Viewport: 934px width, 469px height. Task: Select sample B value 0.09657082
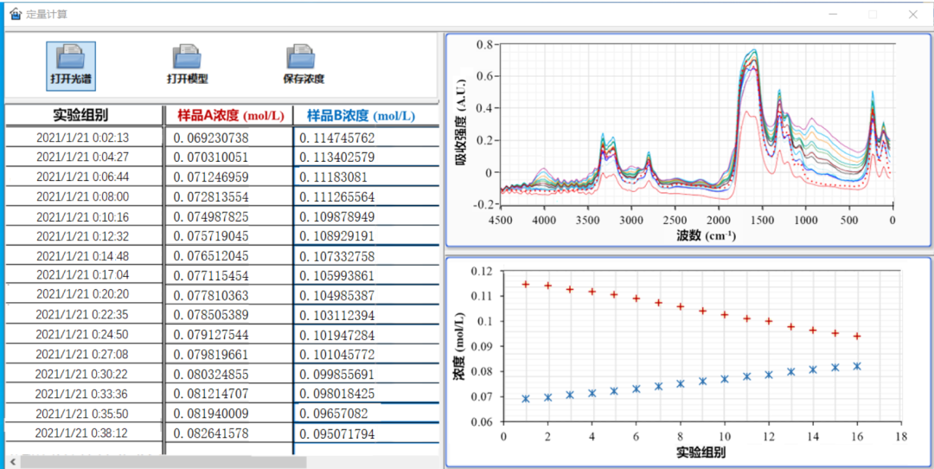pyautogui.click(x=332, y=414)
